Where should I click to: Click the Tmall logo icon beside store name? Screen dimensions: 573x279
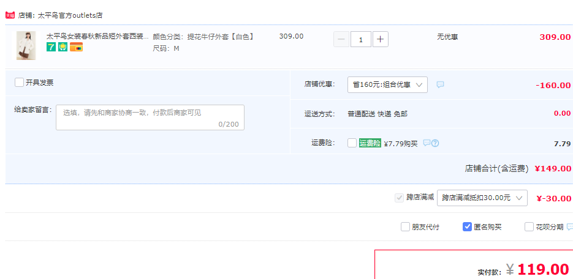coord(10,15)
